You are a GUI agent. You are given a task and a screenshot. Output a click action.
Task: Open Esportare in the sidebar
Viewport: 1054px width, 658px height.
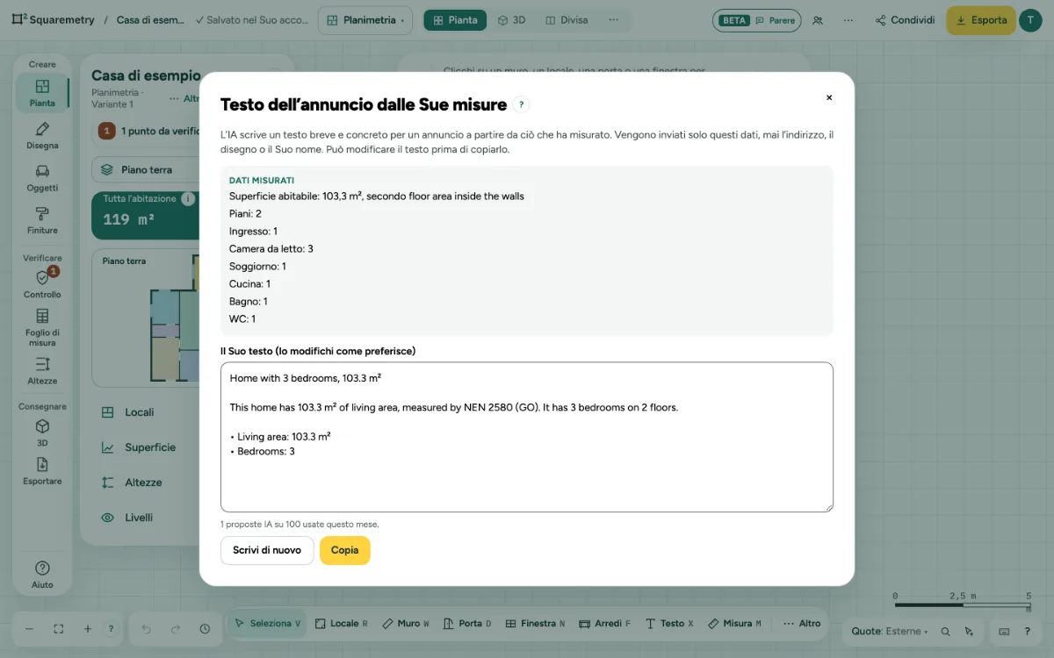tap(42, 471)
